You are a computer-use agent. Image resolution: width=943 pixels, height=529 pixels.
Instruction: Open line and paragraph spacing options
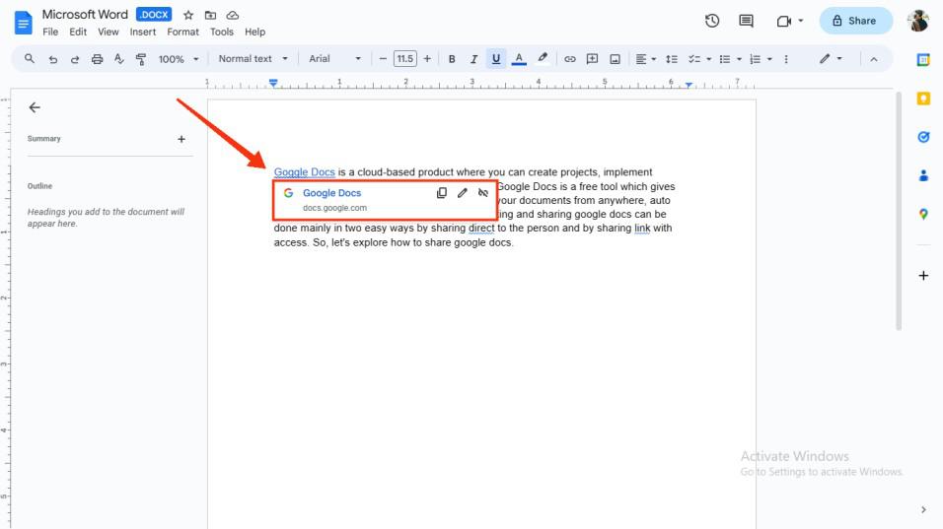click(x=672, y=59)
